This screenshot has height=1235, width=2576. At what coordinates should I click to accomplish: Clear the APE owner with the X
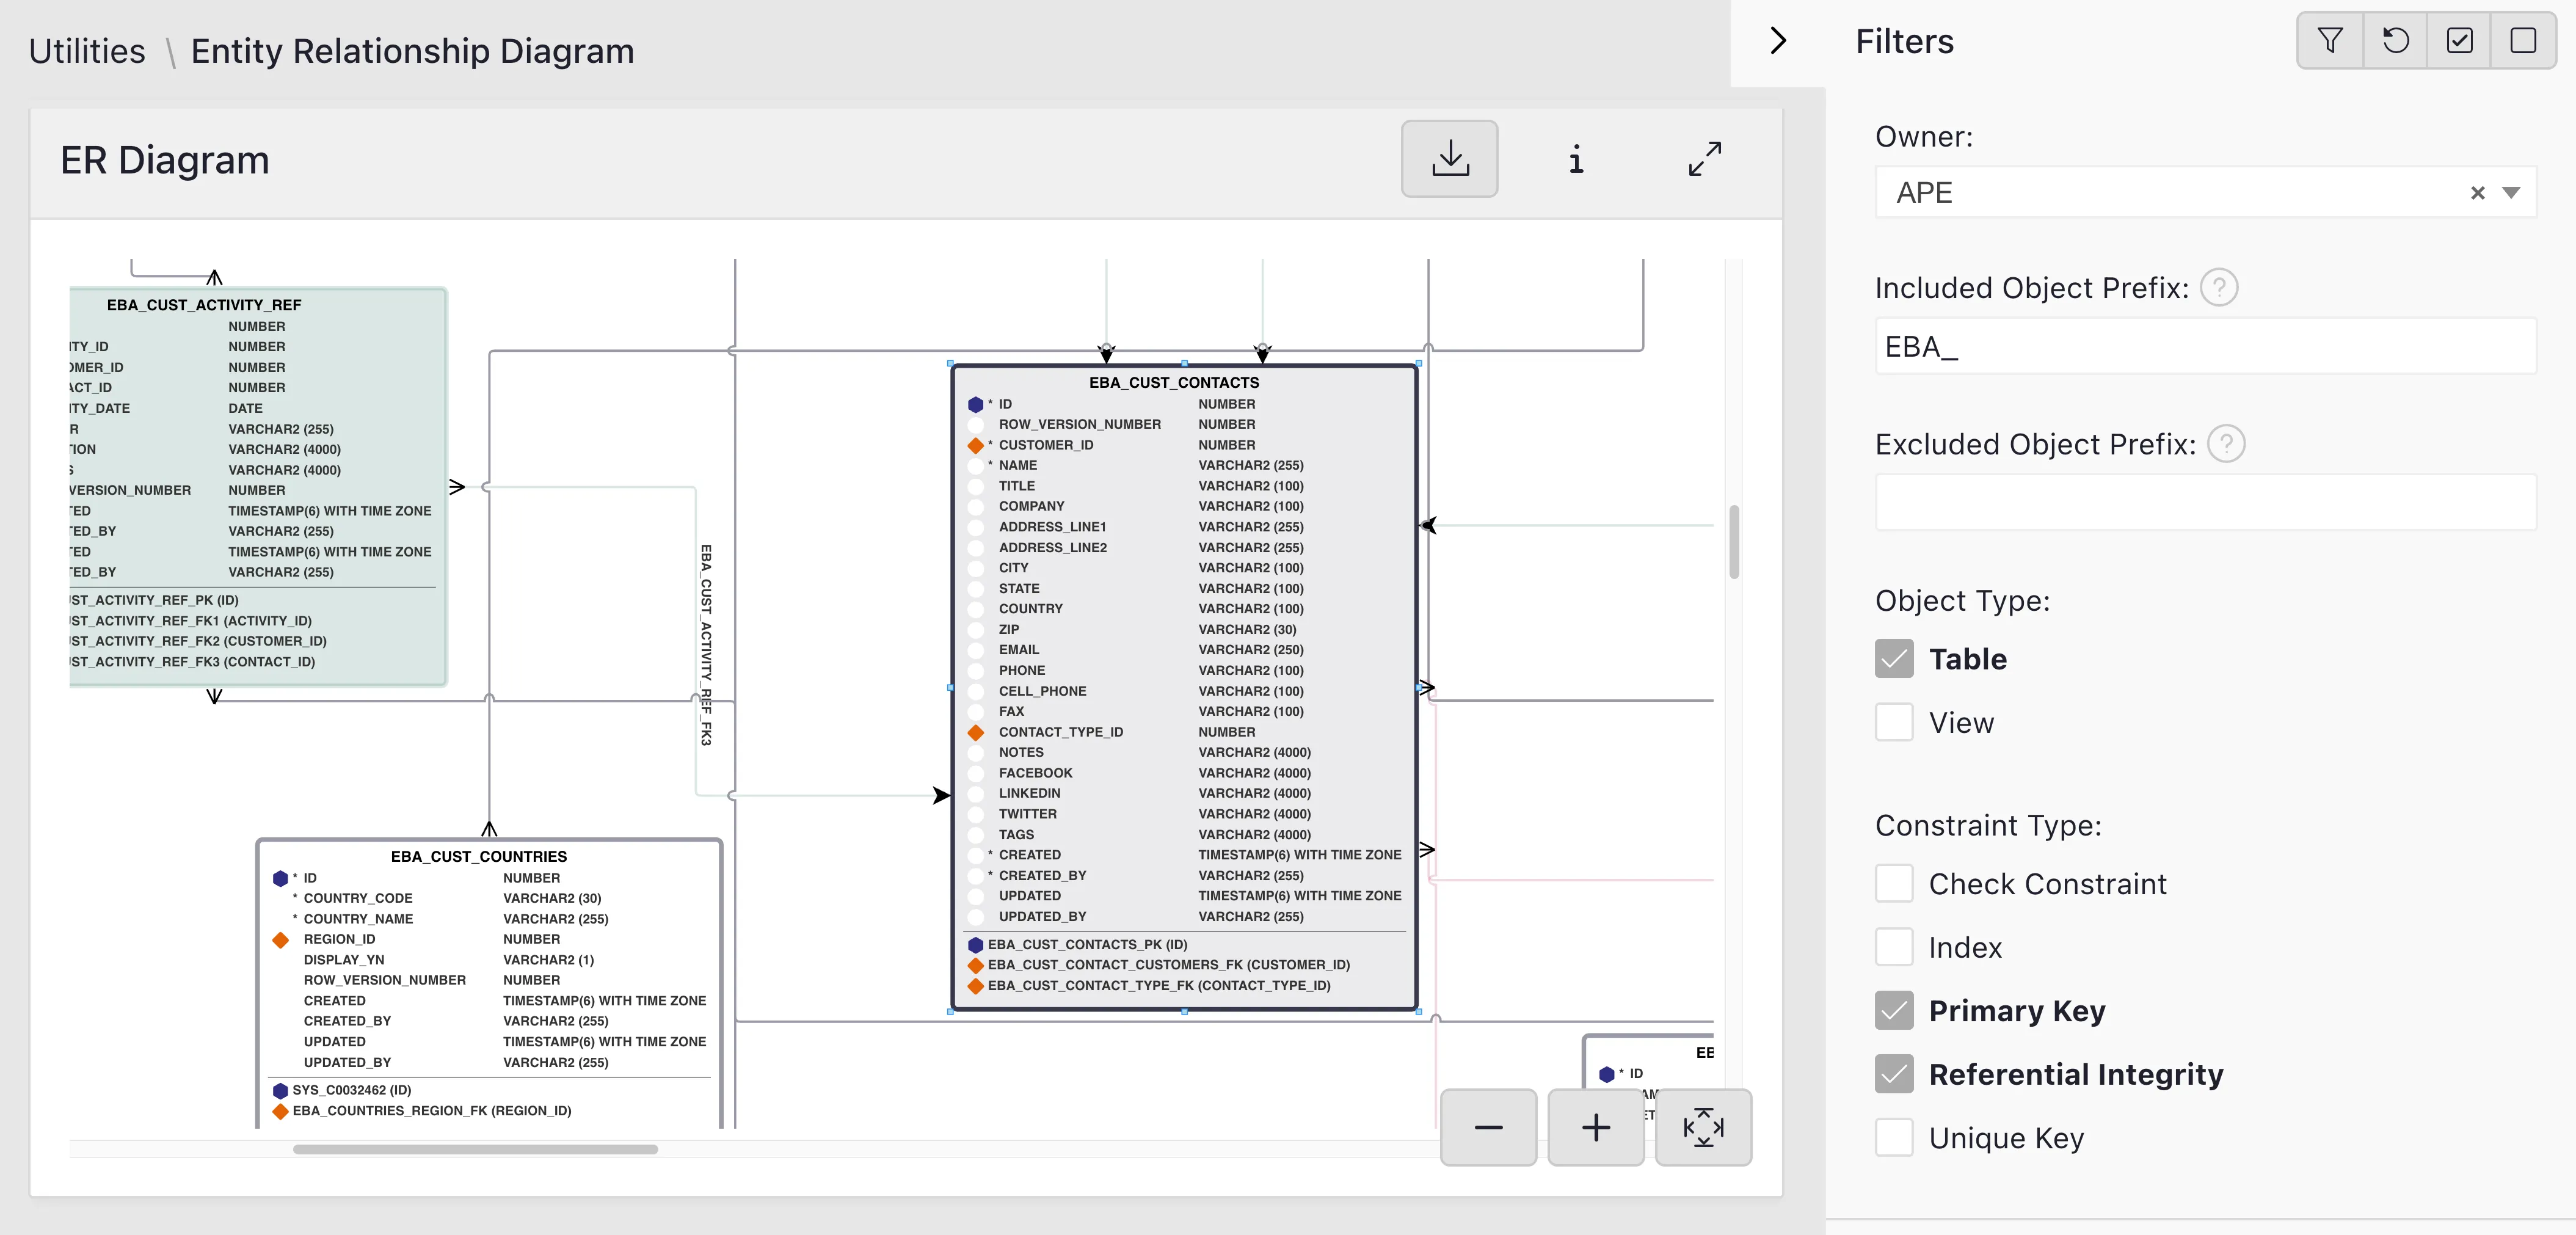[x=2479, y=192]
